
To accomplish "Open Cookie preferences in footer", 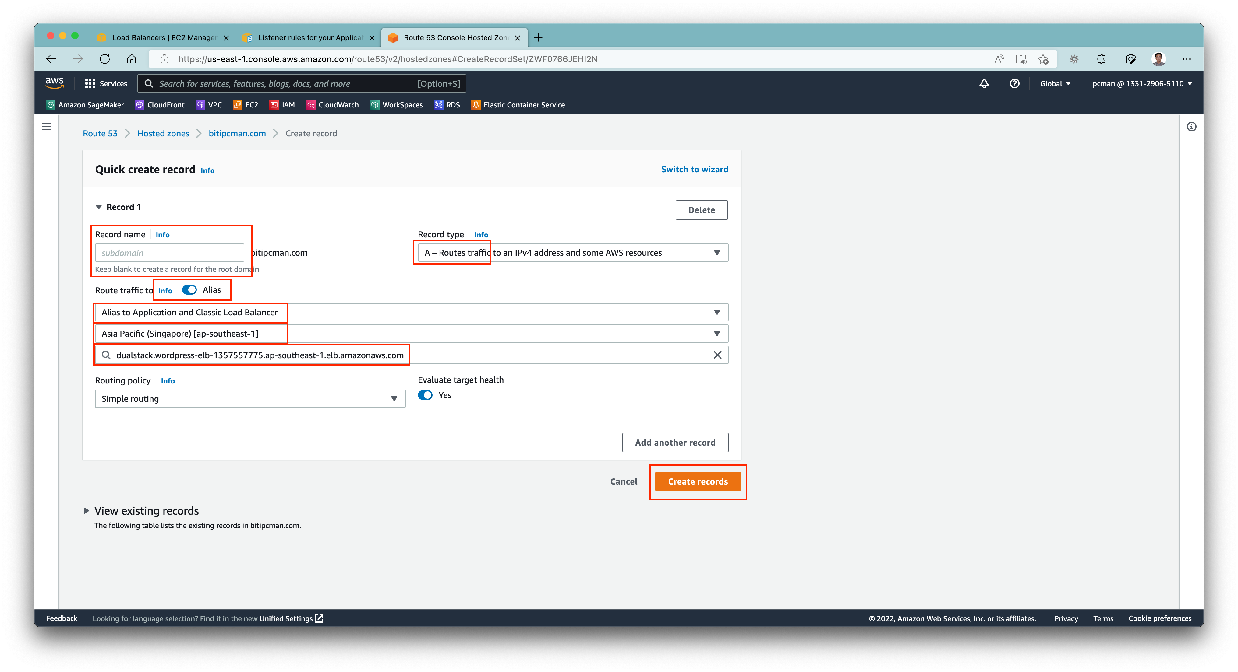I will point(1160,618).
